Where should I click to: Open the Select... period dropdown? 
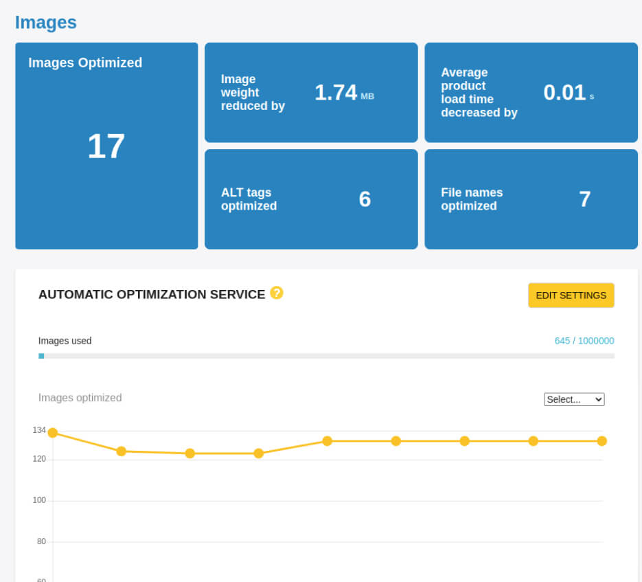pos(574,399)
